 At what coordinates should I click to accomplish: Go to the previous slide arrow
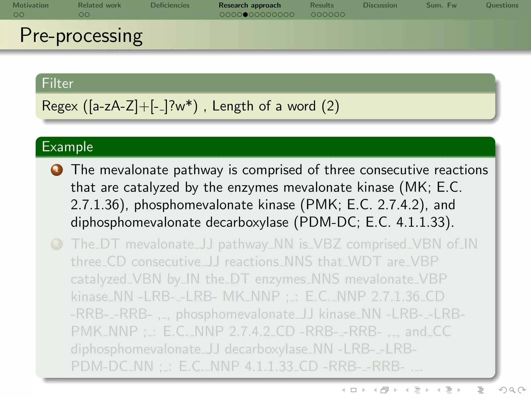pos(344,390)
